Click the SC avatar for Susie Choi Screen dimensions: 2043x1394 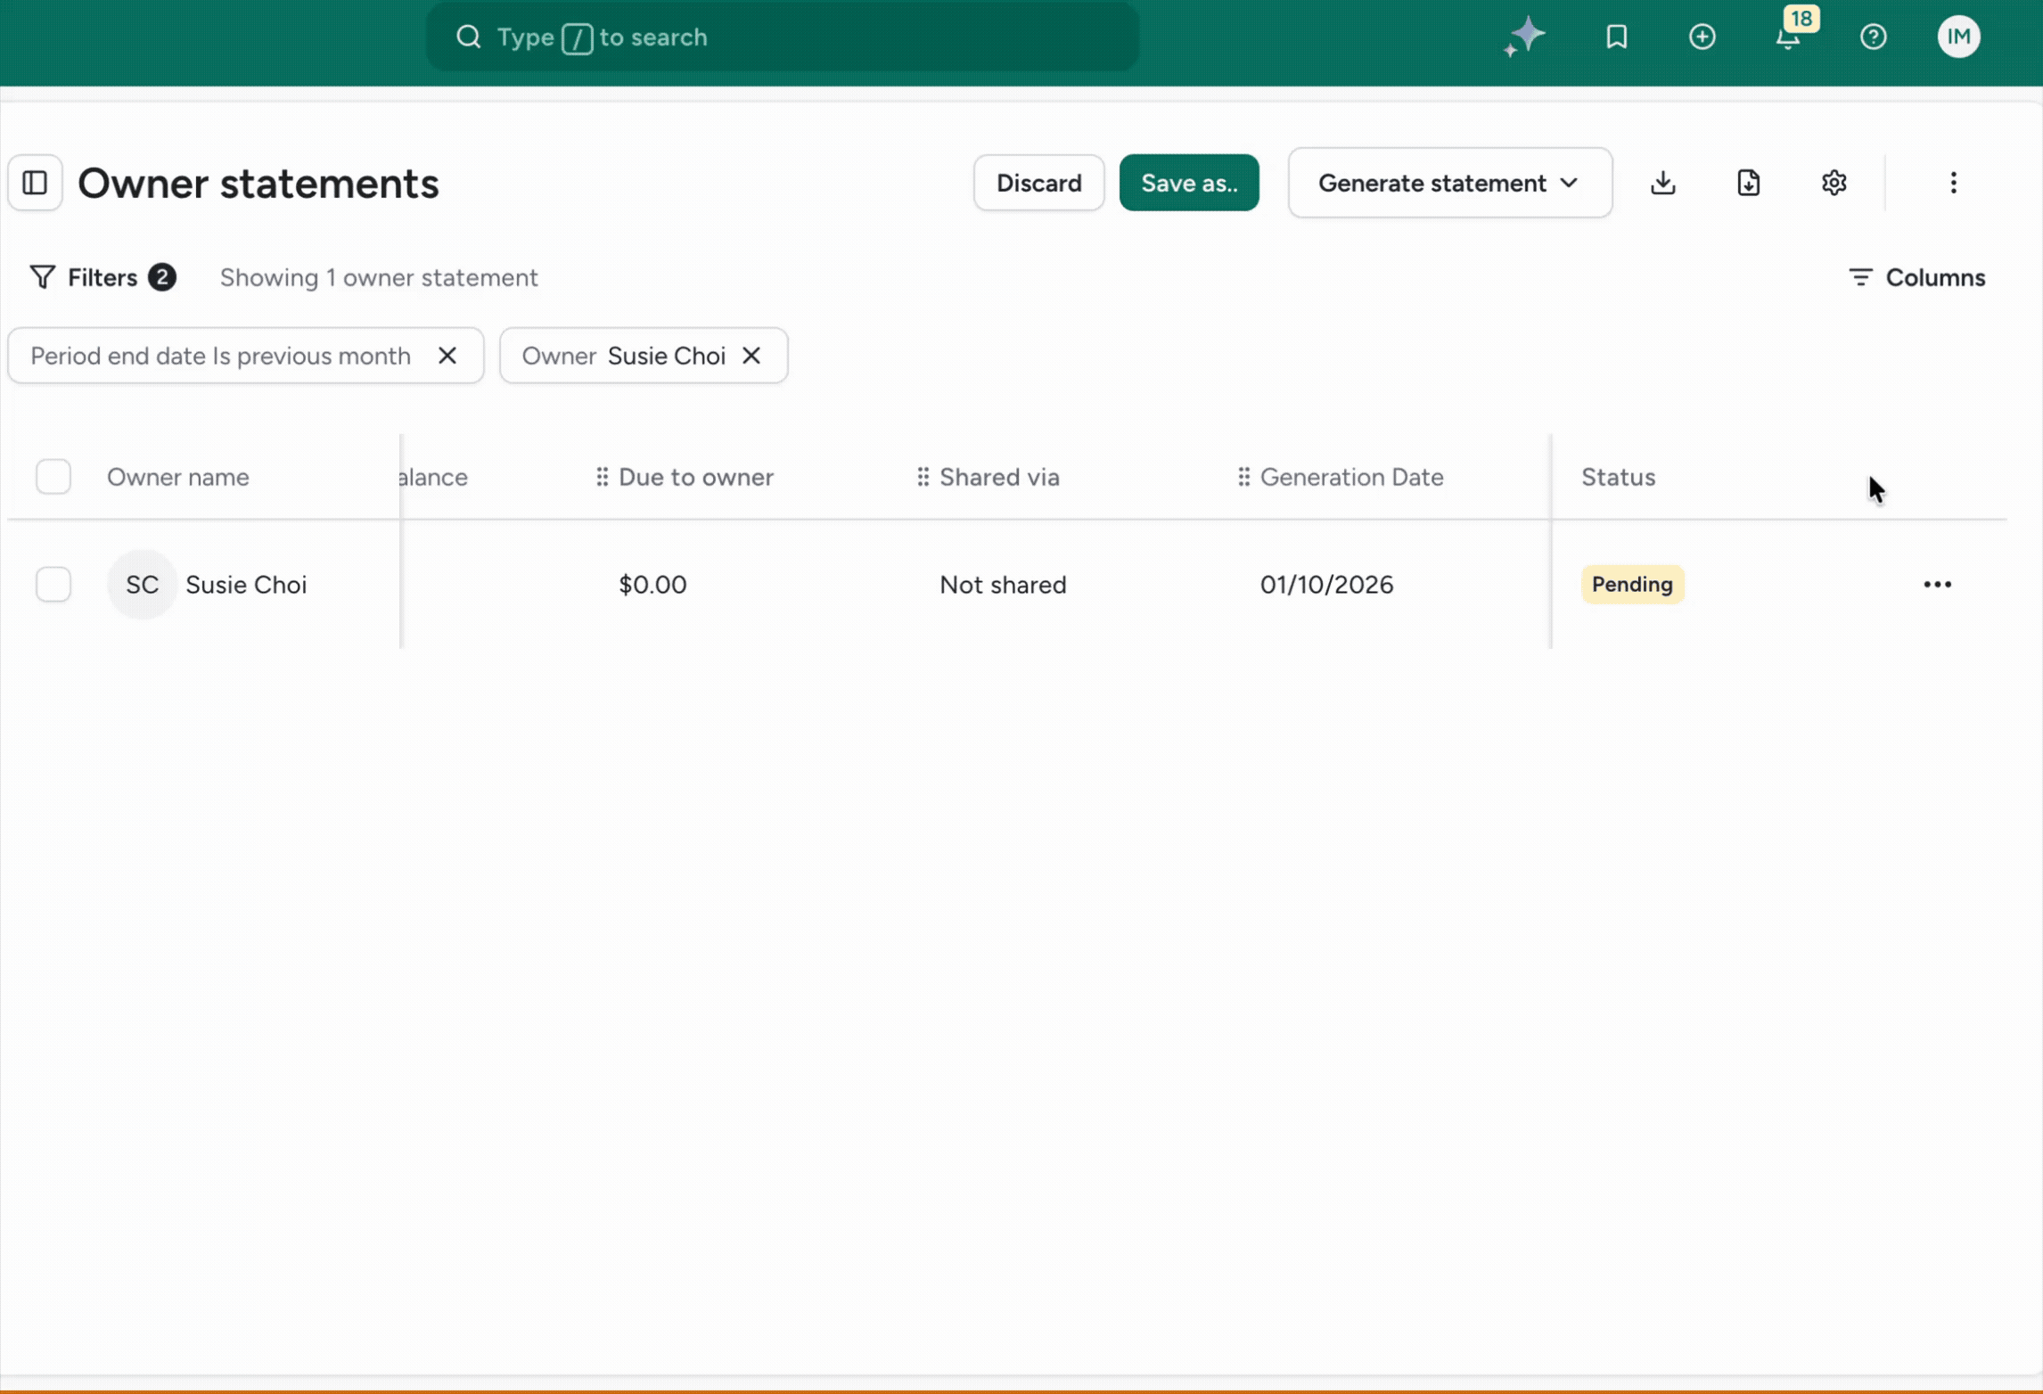point(142,585)
